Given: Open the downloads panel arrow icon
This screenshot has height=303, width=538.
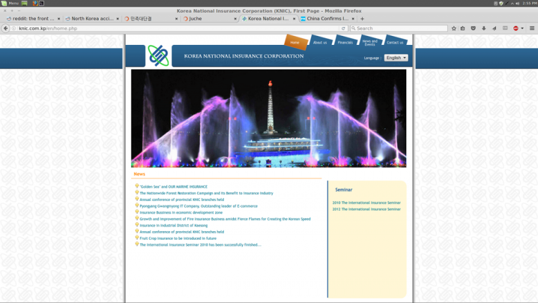Looking at the screenshot, I should 484,28.
